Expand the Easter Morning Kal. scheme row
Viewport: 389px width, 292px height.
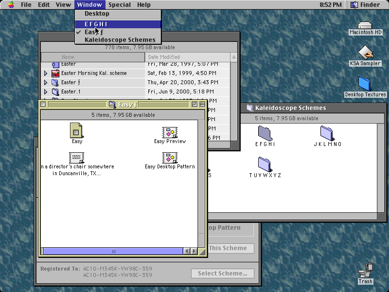pos(46,73)
